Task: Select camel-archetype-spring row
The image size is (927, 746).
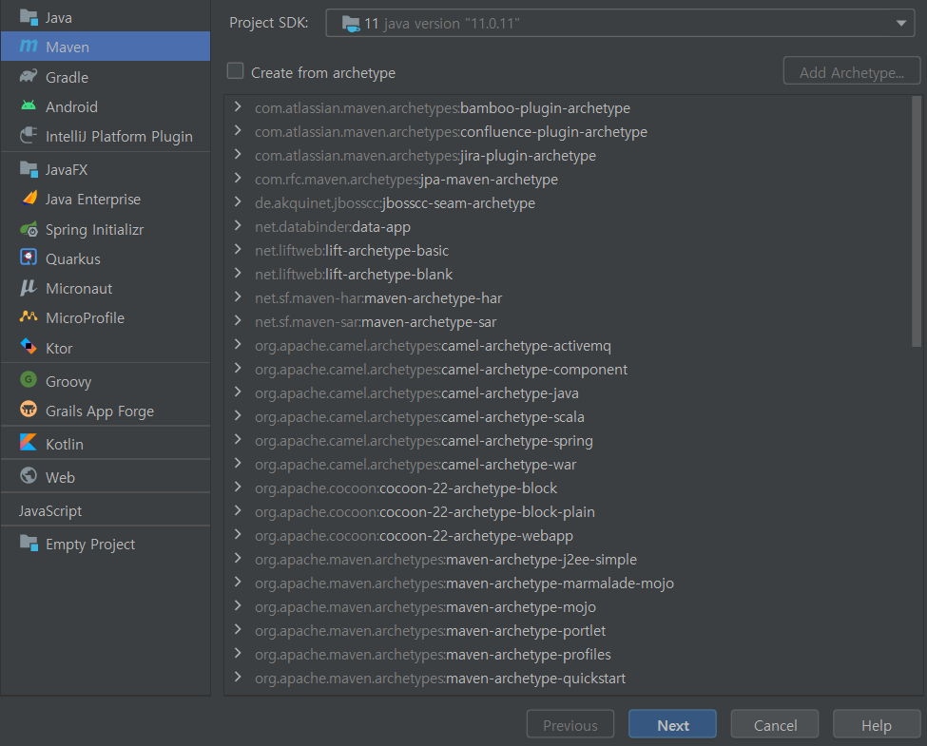Action: (x=569, y=440)
